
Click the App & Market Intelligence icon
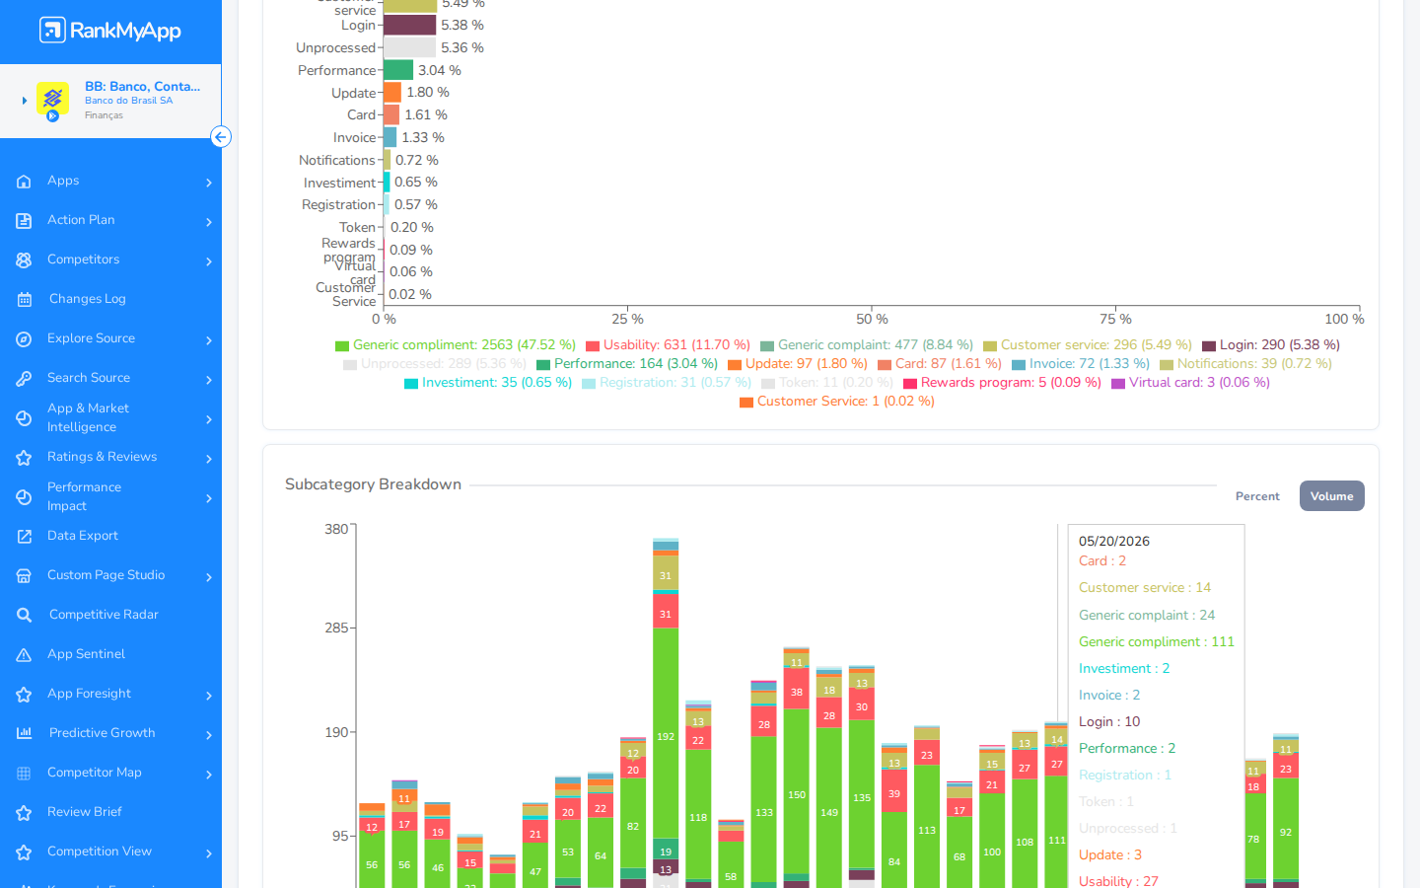coord(24,418)
